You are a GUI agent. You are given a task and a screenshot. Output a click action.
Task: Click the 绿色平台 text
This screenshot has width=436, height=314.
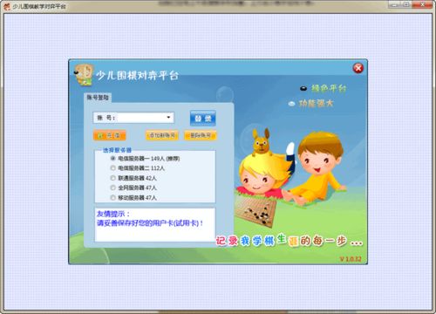pyautogui.click(x=329, y=88)
